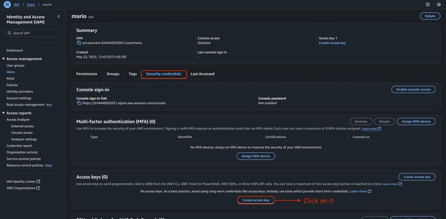This screenshot has width=446, height=219.
Task: Open AWS Organizations external link
Action: [23, 188]
